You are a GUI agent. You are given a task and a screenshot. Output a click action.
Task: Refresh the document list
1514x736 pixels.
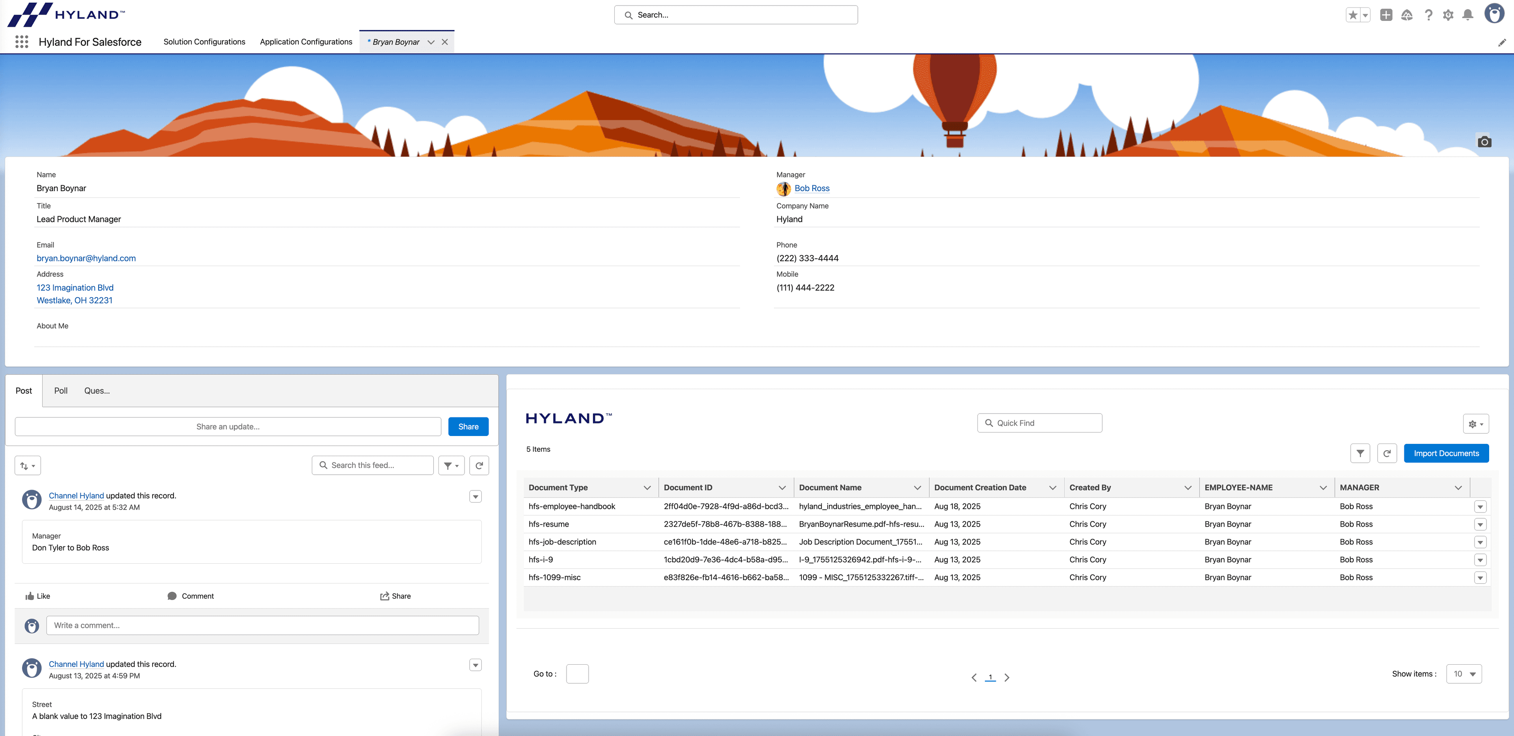tap(1387, 453)
